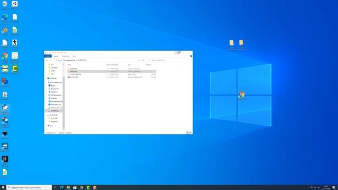Select the red and blue gear desktop shortcut
The width and height of the screenshot is (338, 190).
coord(5,82)
